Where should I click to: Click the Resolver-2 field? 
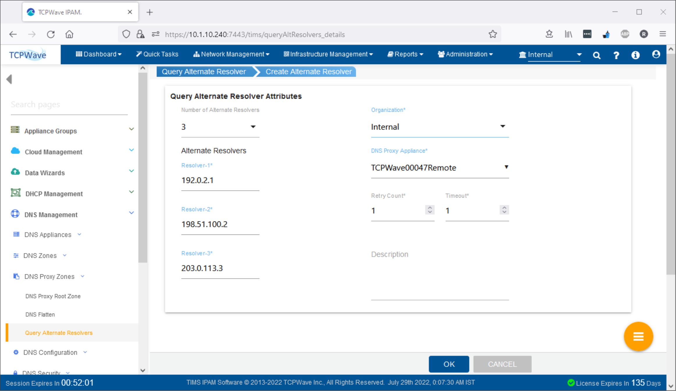pyautogui.click(x=220, y=224)
